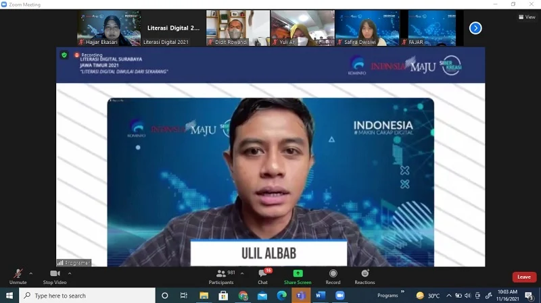Image resolution: width=541 pixels, height=303 pixels.
Task: Expand participants options arrow
Action: pyautogui.click(x=242, y=273)
